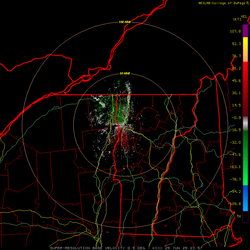This screenshot has height=250, width=250.
Task: Click the -94.2 legend value
Action: (235, 192)
